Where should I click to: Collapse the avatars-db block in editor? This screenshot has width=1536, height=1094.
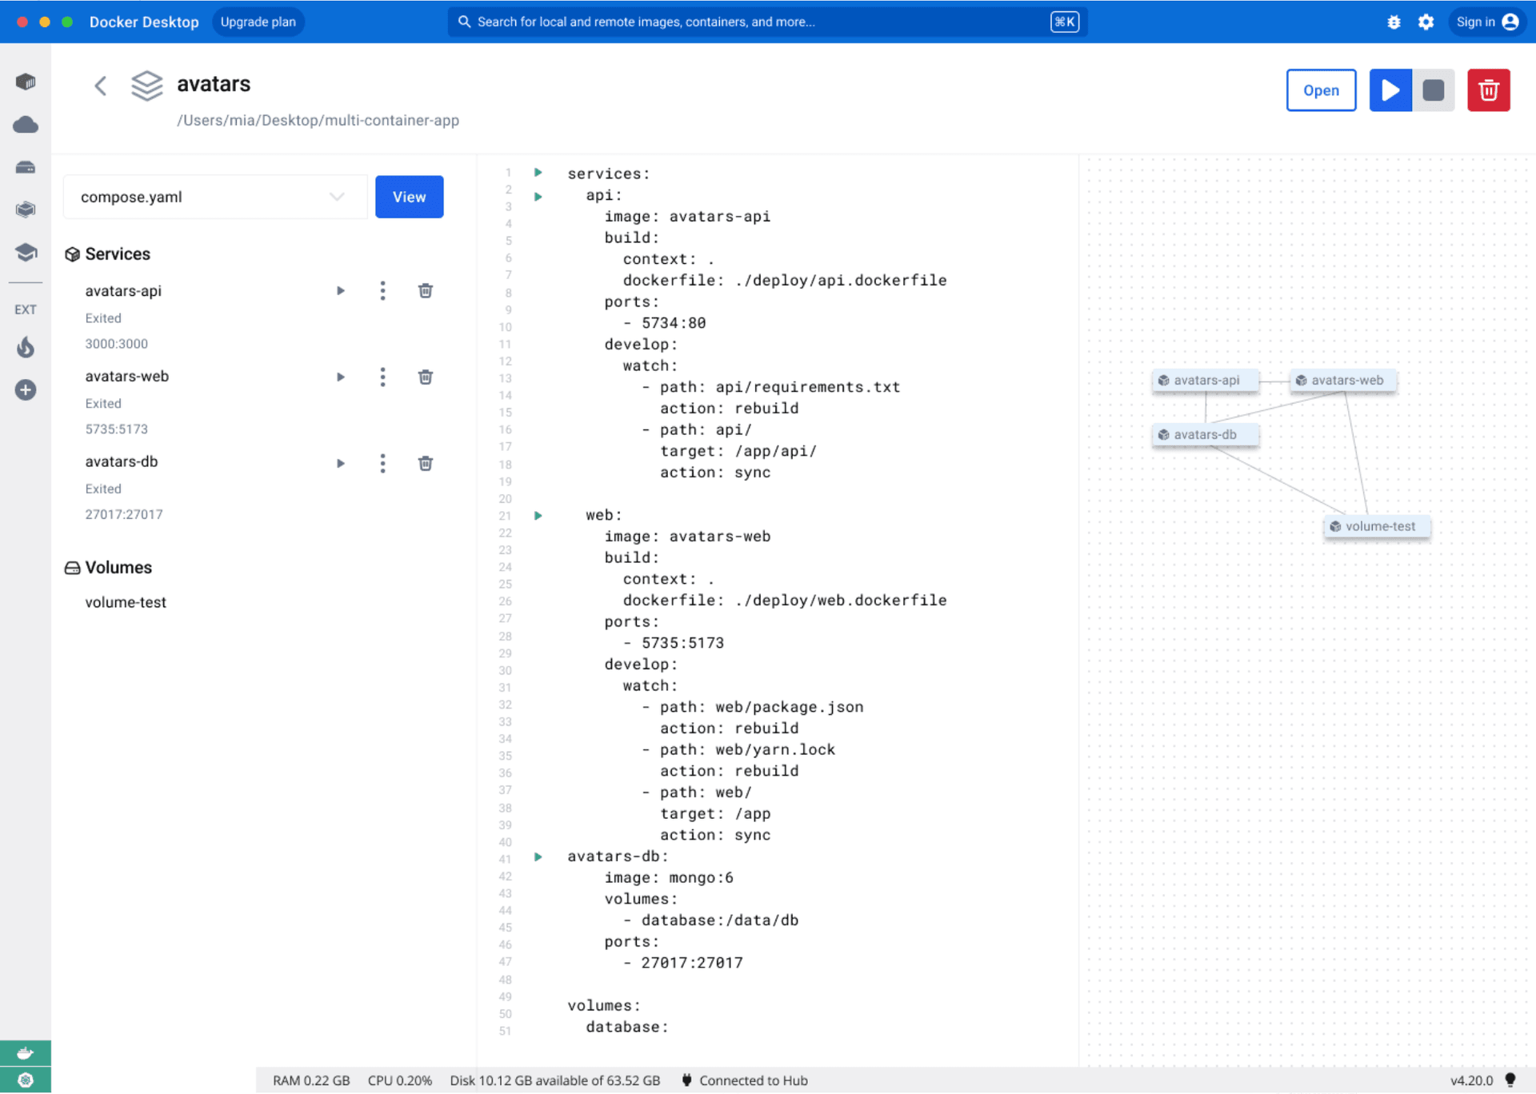[538, 856]
